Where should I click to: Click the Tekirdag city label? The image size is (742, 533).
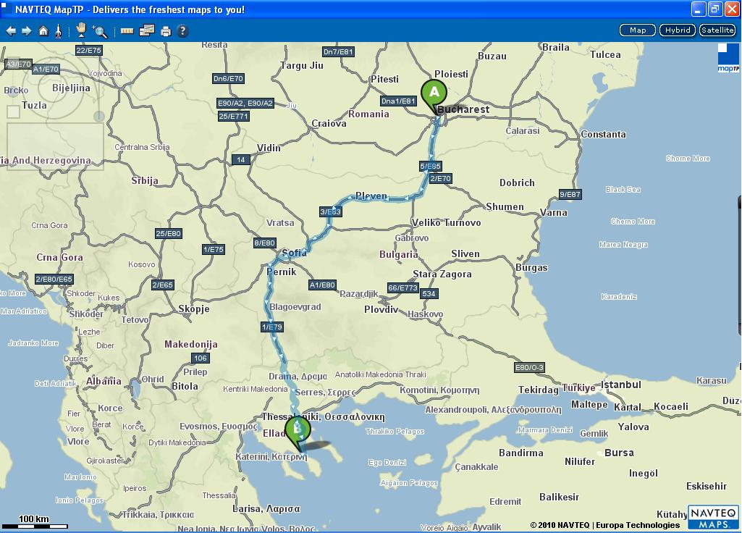(539, 390)
